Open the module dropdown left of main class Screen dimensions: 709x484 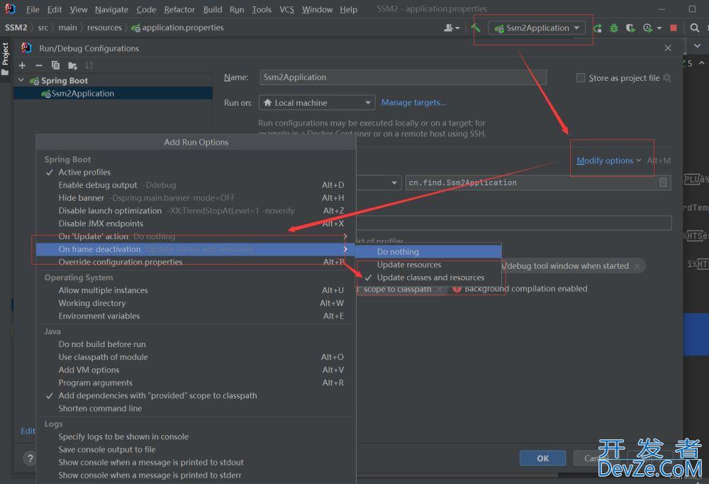click(393, 183)
